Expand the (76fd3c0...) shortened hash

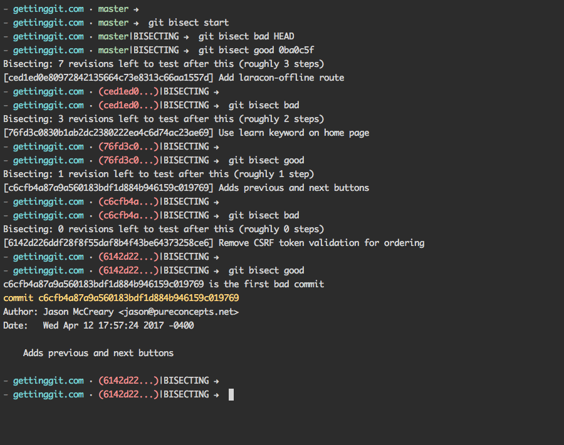pyautogui.click(x=128, y=146)
